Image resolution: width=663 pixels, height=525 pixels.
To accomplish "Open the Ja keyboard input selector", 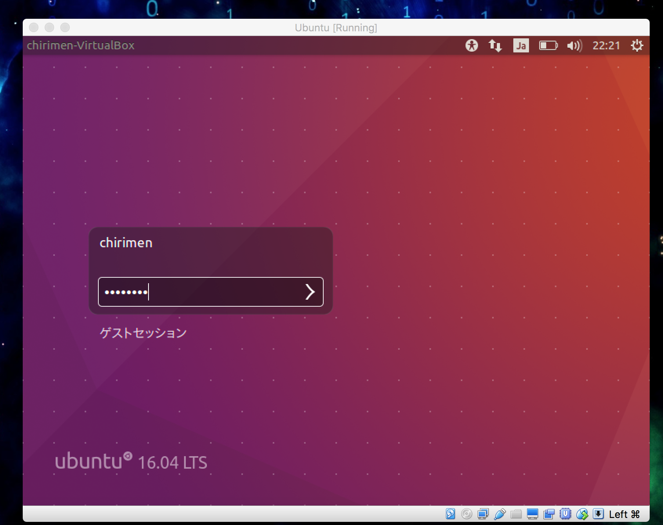I will [521, 46].
